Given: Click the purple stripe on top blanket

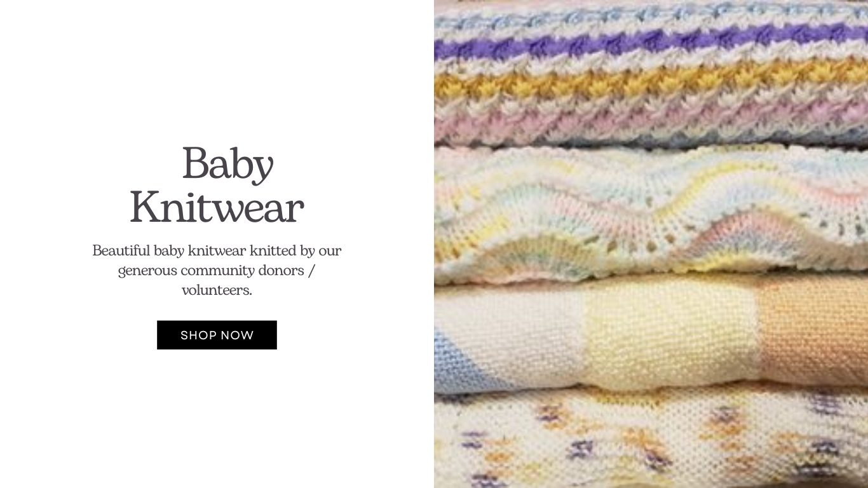Looking at the screenshot, I should pyautogui.click(x=651, y=42).
